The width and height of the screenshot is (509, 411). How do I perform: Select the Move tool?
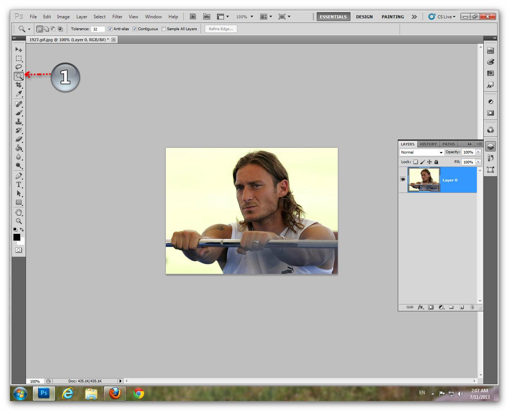[x=18, y=49]
